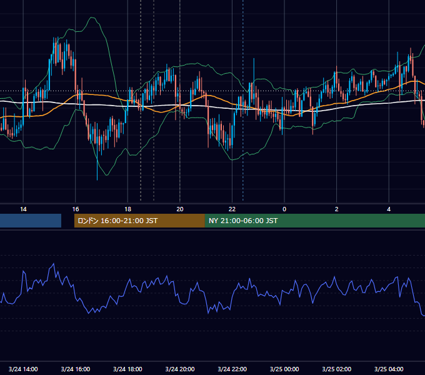The width and height of the screenshot is (425, 375).
Task: Click the 16 hour axis label
Action: coord(76,209)
